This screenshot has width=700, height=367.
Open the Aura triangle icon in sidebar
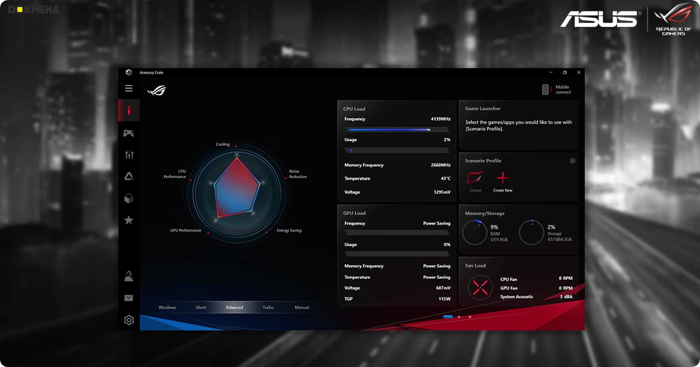(129, 176)
